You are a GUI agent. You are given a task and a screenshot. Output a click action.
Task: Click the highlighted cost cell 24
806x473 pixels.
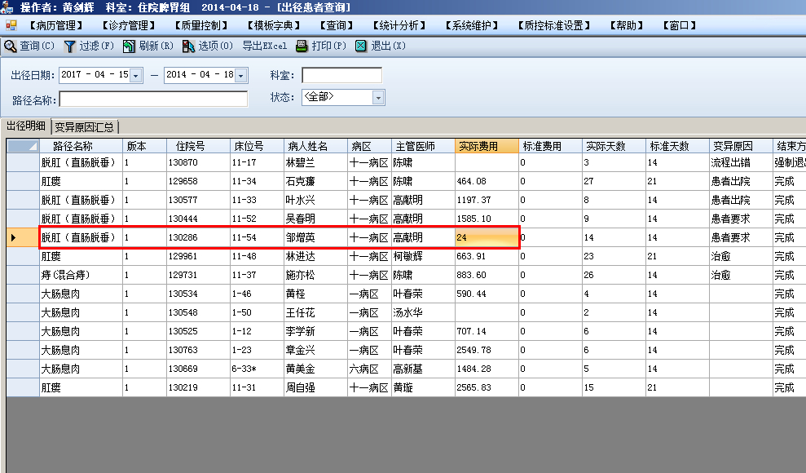[x=487, y=237]
